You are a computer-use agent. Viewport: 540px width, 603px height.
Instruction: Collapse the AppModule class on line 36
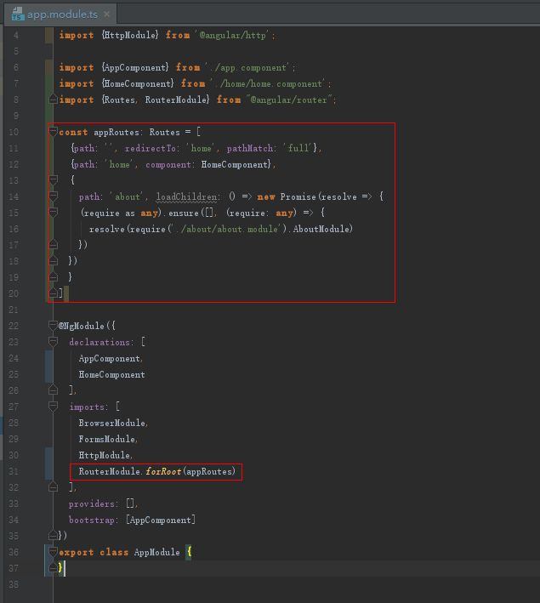point(53,552)
